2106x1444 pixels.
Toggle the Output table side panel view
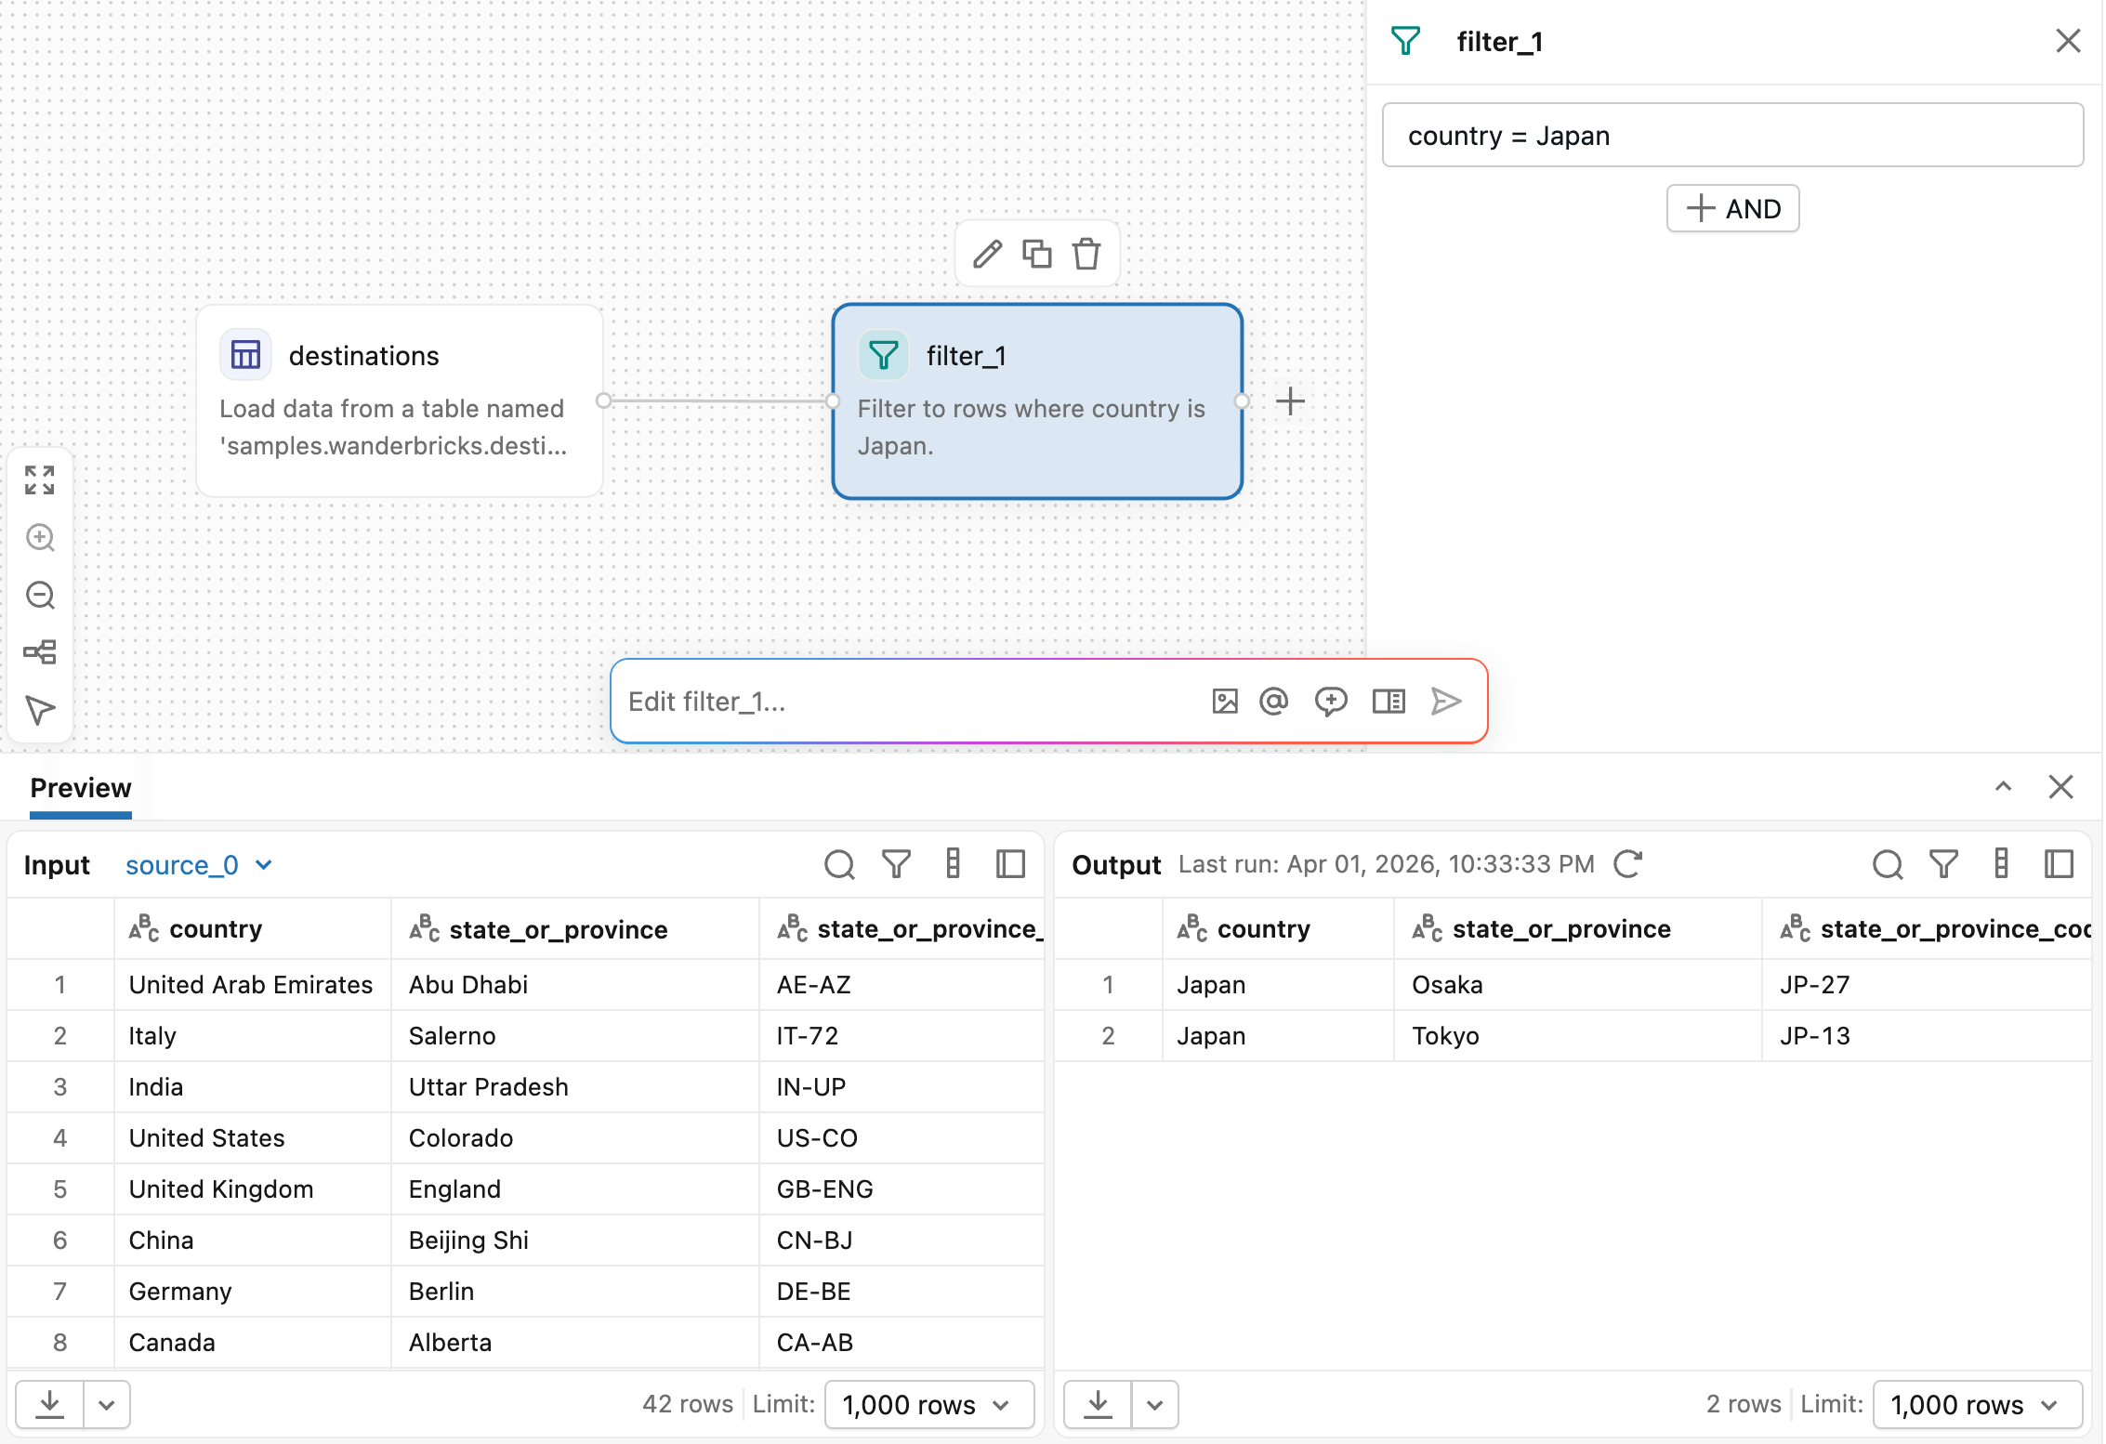pyautogui.click(x=2059, y=864)
